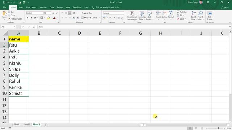Increase decimal places
Screen dimensions: 232x130
coord(119,18)
